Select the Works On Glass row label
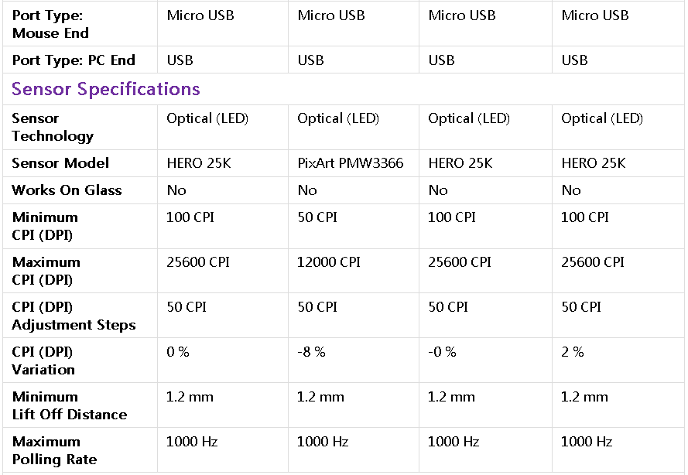 pyautogui.click(x=67, y=190)
